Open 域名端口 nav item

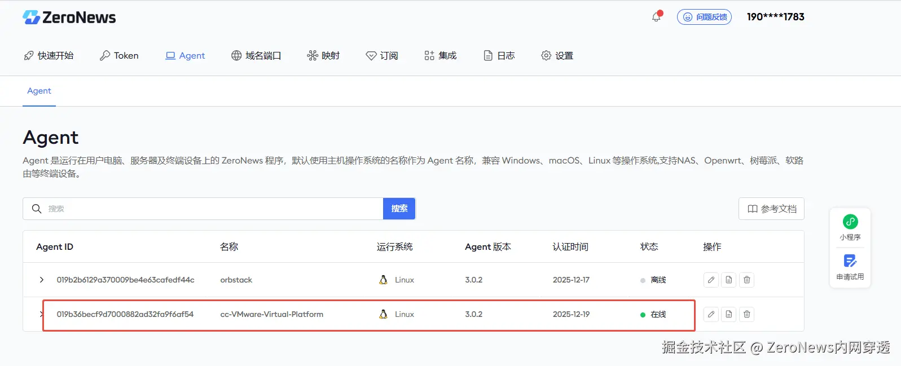coord(256,55)
